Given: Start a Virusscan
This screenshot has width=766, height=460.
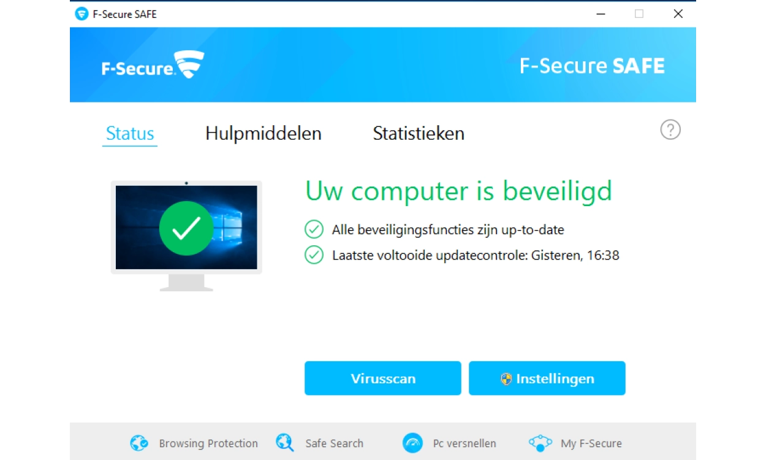Looking at the screenshot, I should 383,378.
